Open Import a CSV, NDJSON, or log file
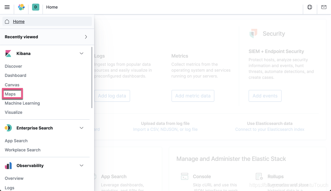This screenshot has height=191, width=331. pos(165,129)
